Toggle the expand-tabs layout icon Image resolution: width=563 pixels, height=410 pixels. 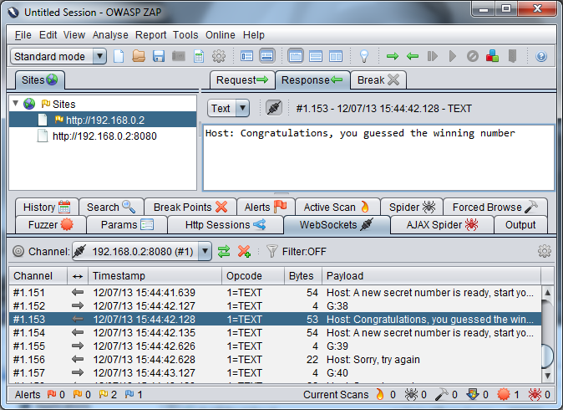pyautogui.click(x=267, y=56)
